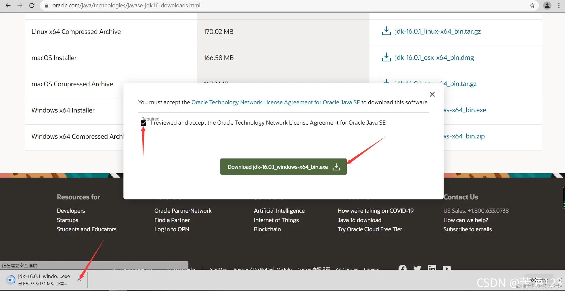Open the Oracle Technology Network License Agreement link
Viewport: 565px width, 291px height.
pos(276,102)
